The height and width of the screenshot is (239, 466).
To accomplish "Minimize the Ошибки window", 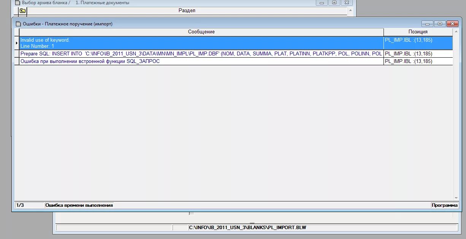I will (x=428, y=24).
